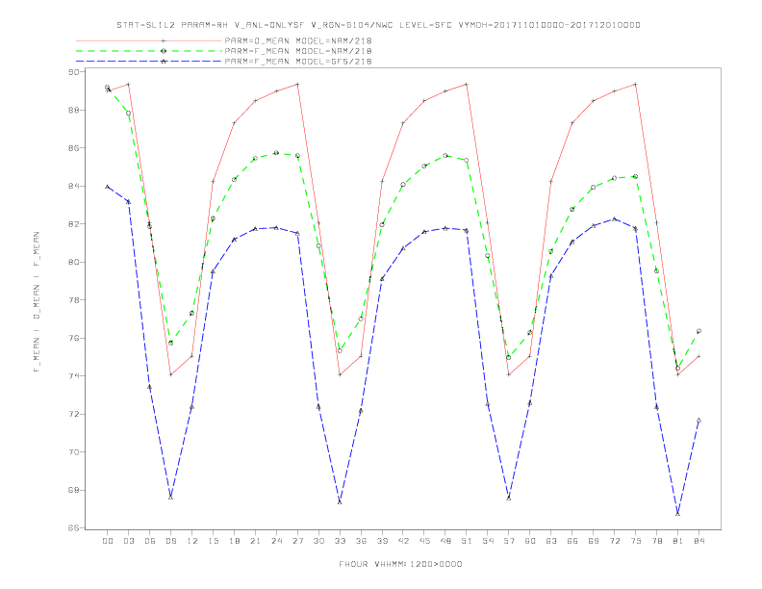Viewport: 762px width, 589px height.
Task: Click x-axis tick label 69
Action: coord(594,541)
